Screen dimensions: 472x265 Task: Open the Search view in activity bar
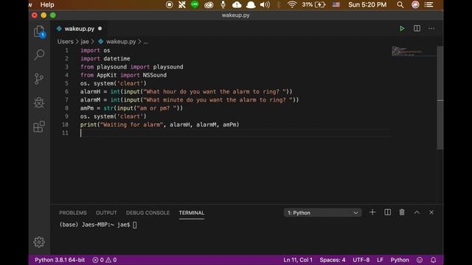(39, 54)
